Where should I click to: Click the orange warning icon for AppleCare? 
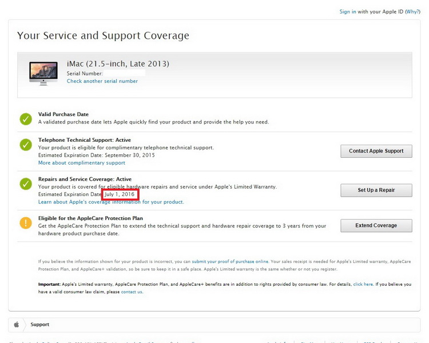tap(26, 222)
